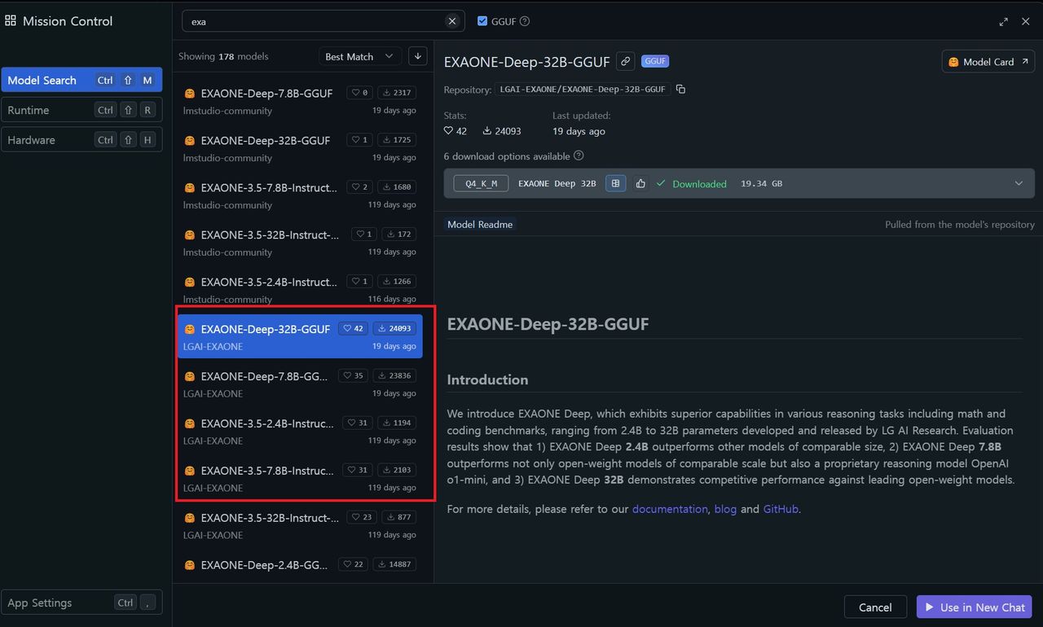Open App Settings
The image size is (1043, 627).
81,603
